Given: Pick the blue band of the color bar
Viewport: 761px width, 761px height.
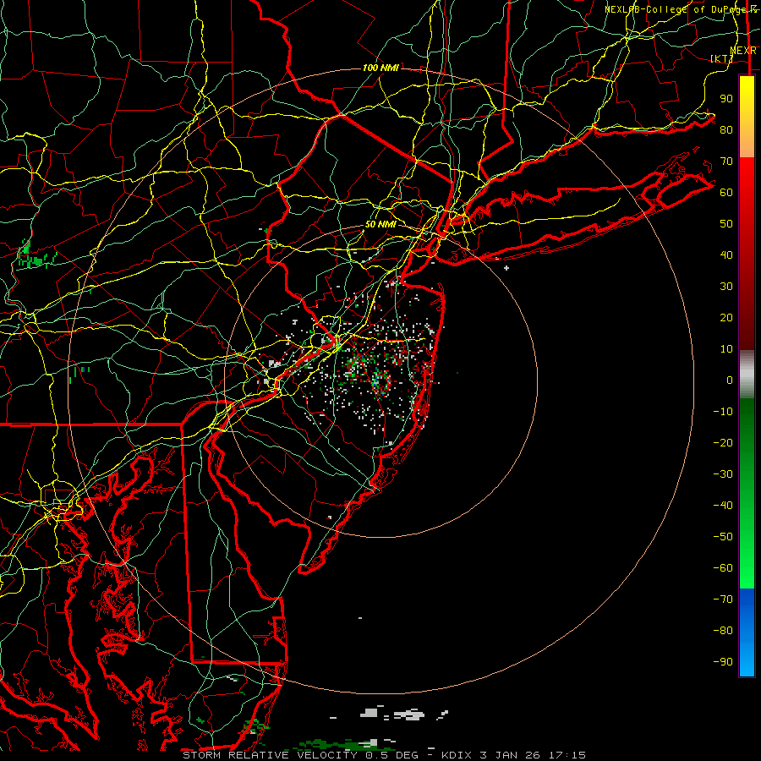Looking at the screenshot, I should click(x=747, y=632).
